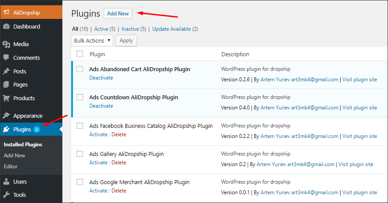Delete the Ads Google Merchant plugin

click(x=119, y=191)
